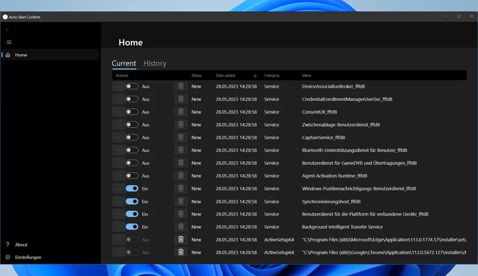
Task: Delete the DeviceAssociationBroker_fffd8 entry via trash icon
Action: (181, 86)
